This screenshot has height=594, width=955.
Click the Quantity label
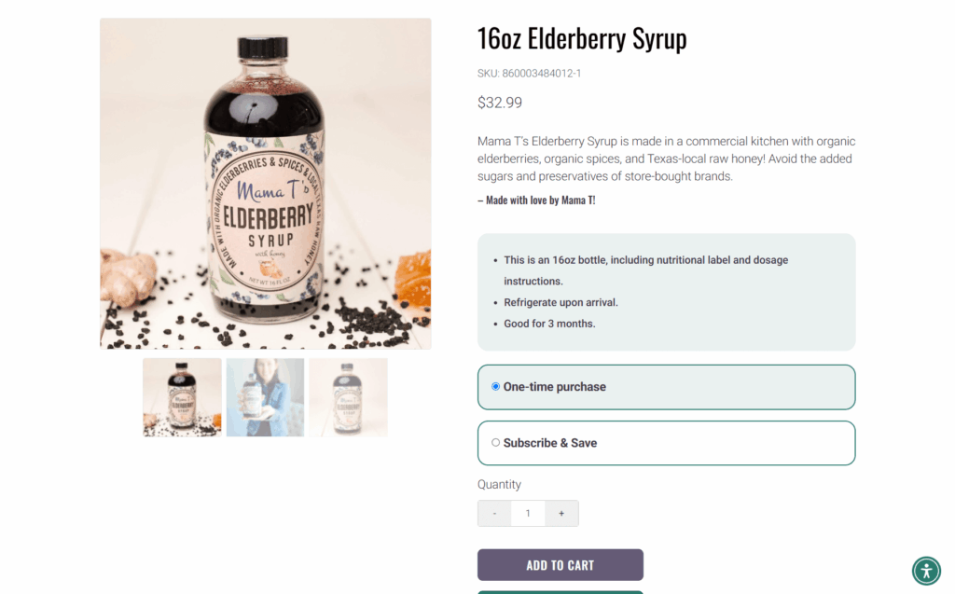[x=499, y=485]
